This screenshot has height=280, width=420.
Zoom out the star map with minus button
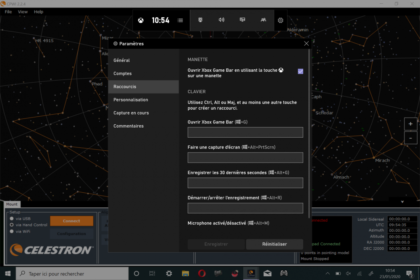pyautogui.click(x=410, y=138)
